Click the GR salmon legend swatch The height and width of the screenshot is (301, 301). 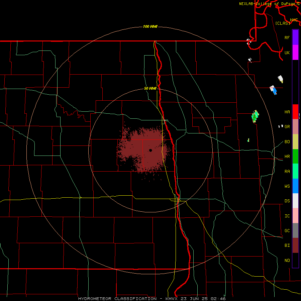pos(295,127)
